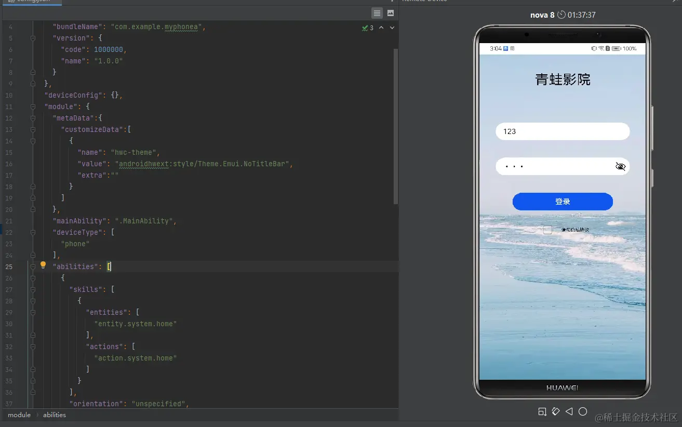Viewport: 682px width, 427px height.
Task: Click the "entity.system.home" value
Action: 136,324
